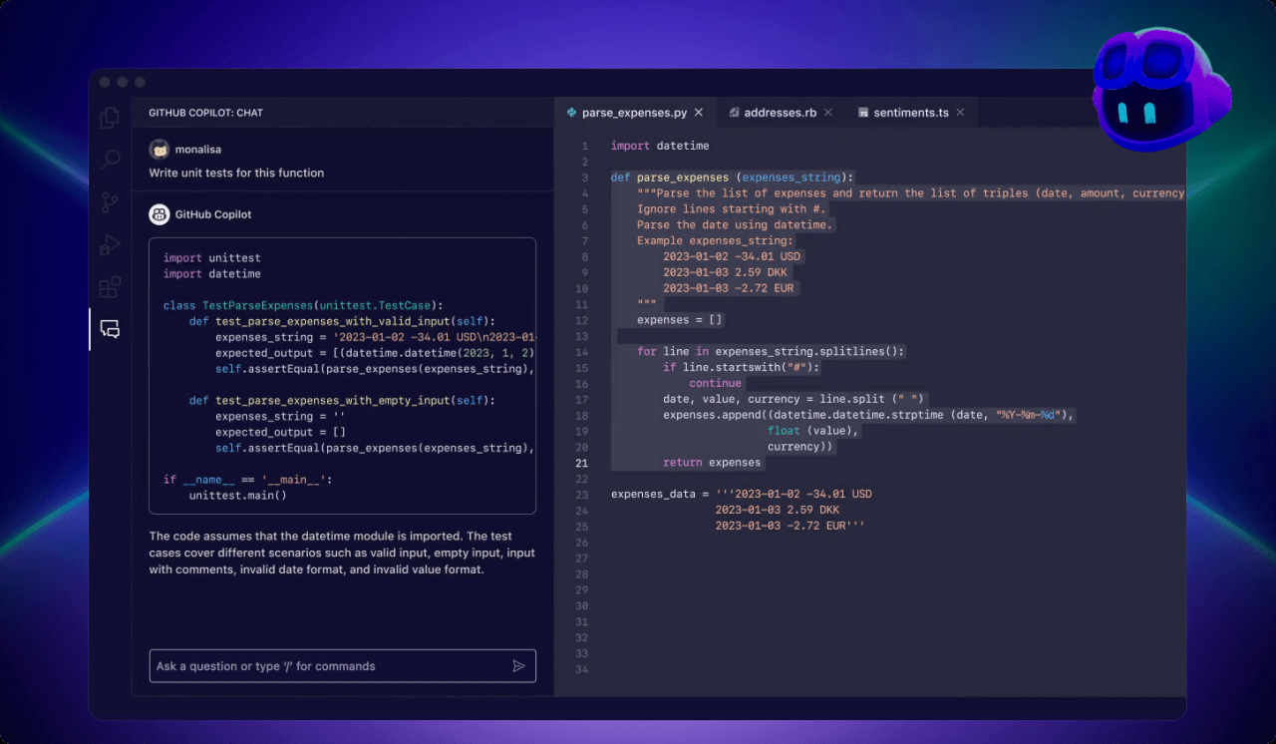
Task: Click 'import datetime' on editor line 1
Action: [660, 146]
